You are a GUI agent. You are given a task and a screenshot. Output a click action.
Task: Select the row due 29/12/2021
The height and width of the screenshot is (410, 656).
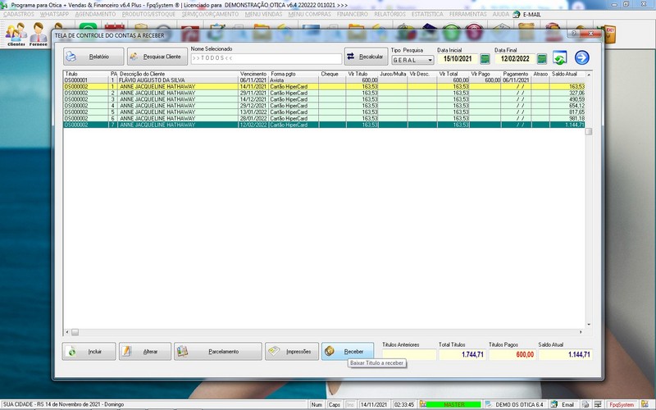point(324,106)
